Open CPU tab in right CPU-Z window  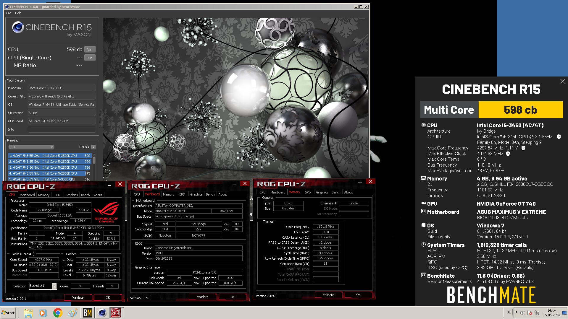(263, 192)
